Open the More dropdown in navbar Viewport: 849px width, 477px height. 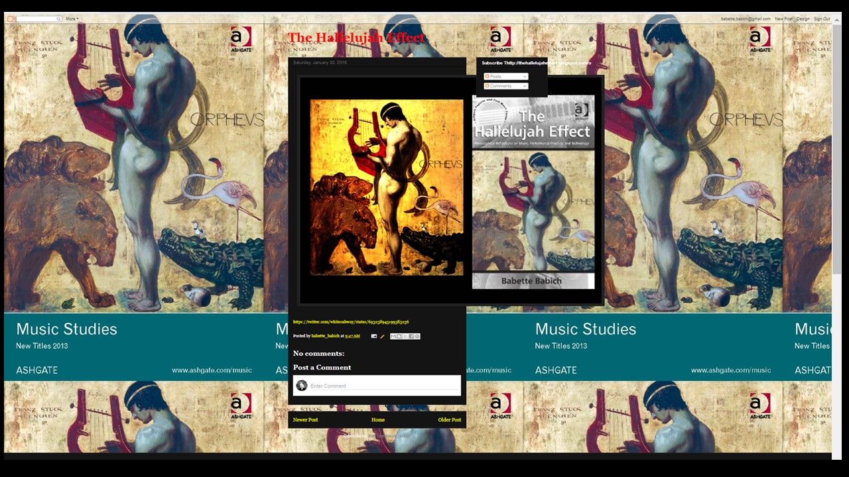coord(72,19)
